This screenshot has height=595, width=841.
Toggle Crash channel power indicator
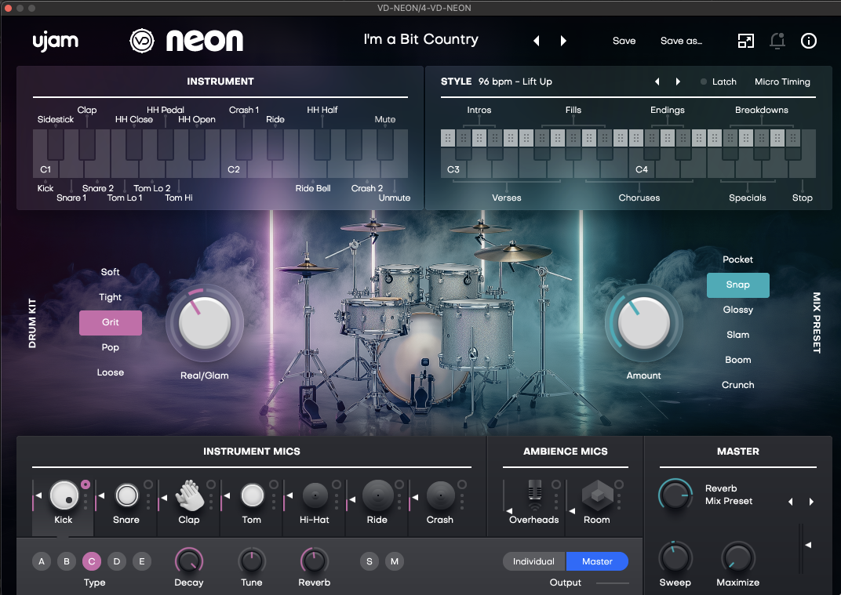coord(462,484)
